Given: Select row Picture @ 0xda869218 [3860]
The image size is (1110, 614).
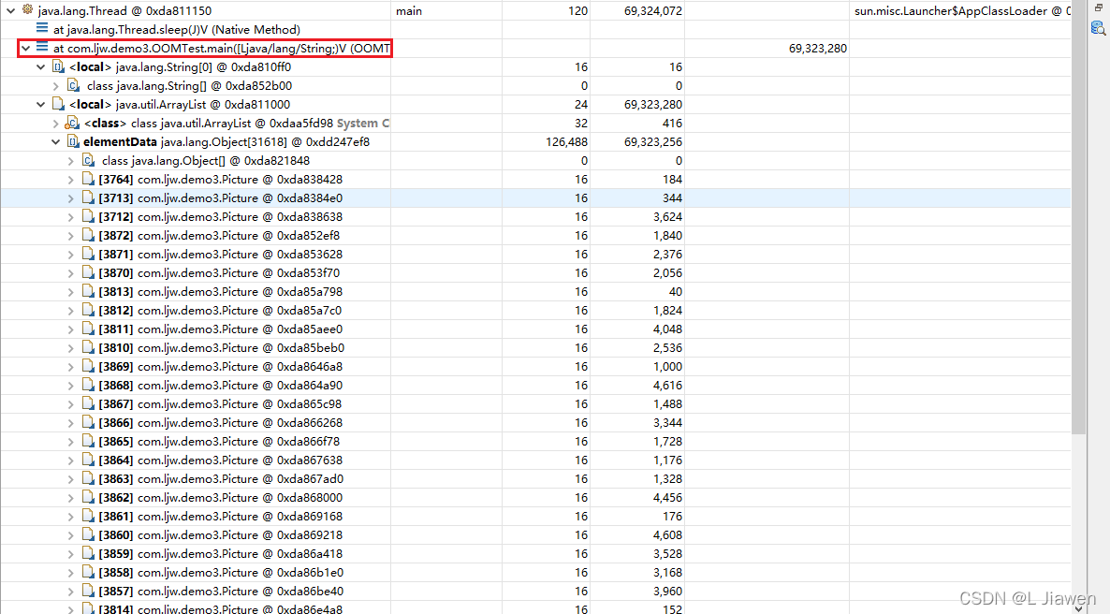Looking at the screenshot, I should click(535, 535).
